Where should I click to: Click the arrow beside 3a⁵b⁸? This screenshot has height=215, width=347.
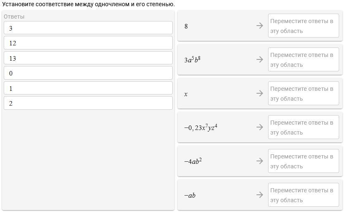coord(259,60)
